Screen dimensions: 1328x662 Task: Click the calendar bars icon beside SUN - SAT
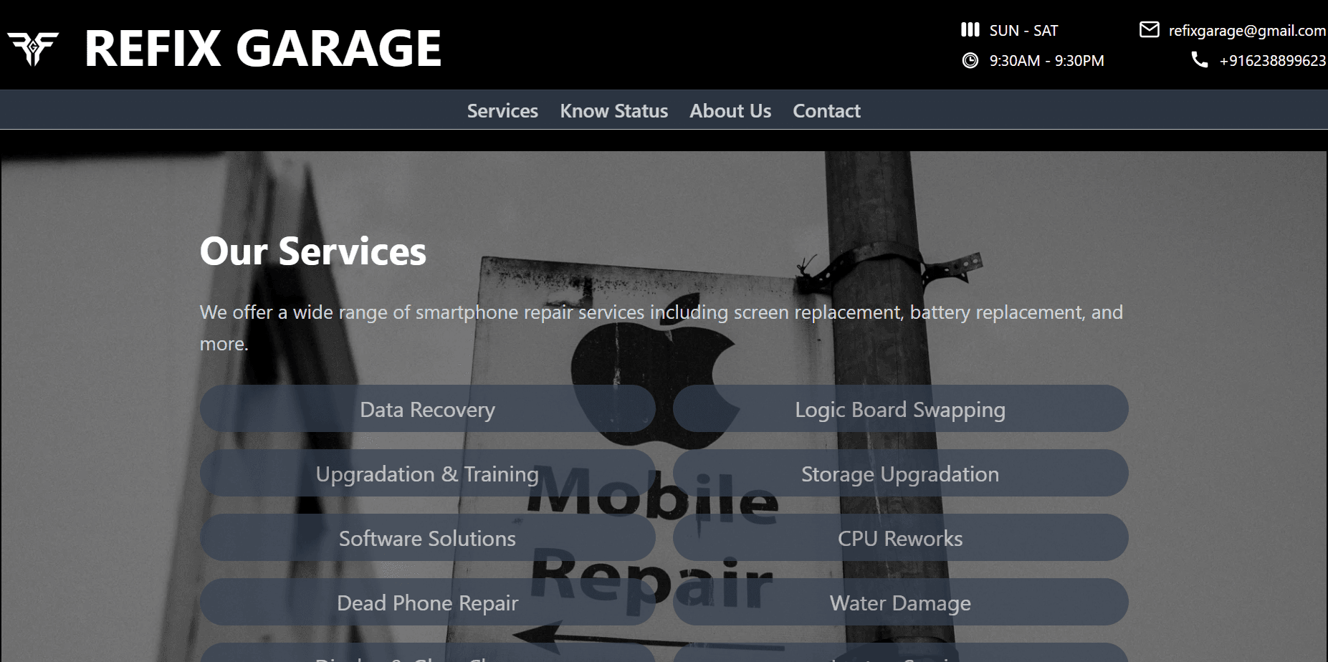click(970, 29)
